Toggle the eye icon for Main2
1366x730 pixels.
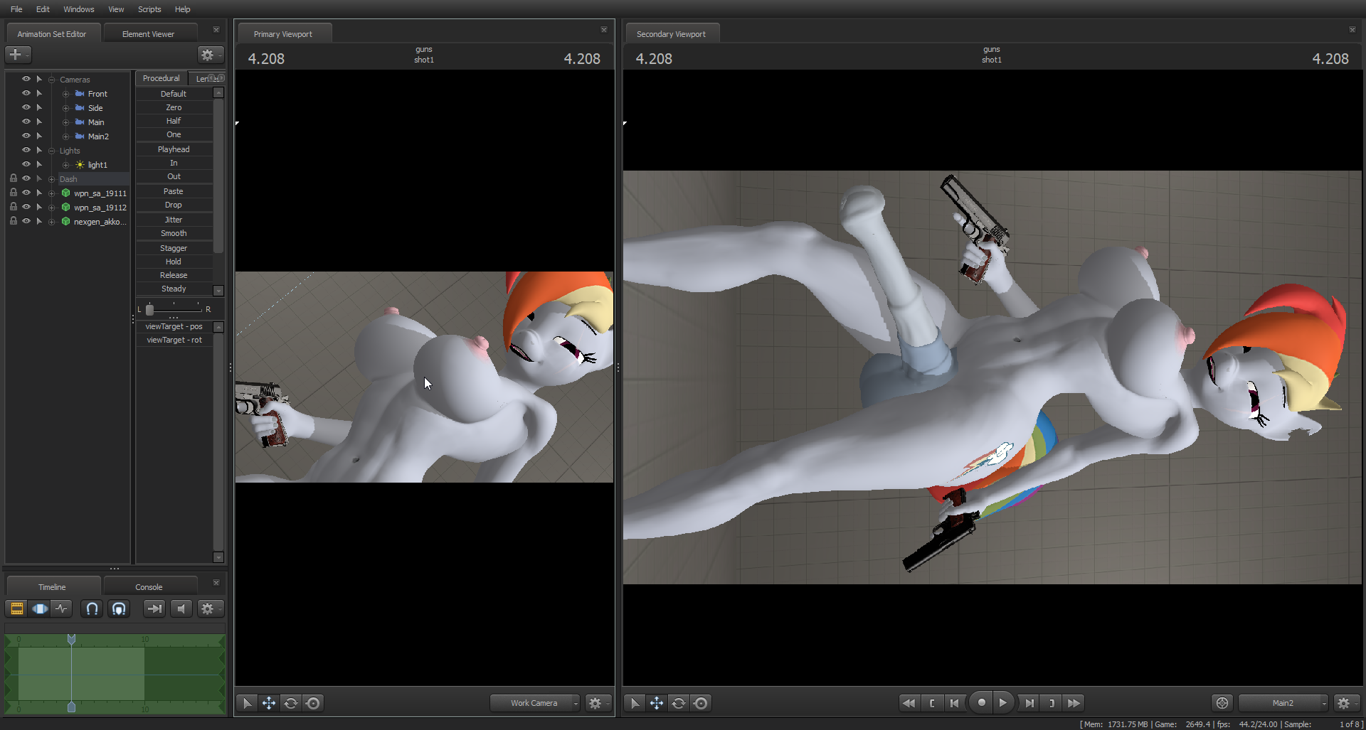point(26,136)
